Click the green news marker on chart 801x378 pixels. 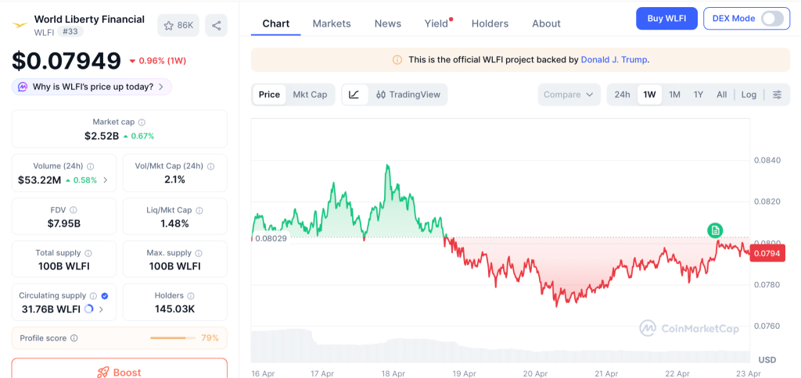(714, 230)
